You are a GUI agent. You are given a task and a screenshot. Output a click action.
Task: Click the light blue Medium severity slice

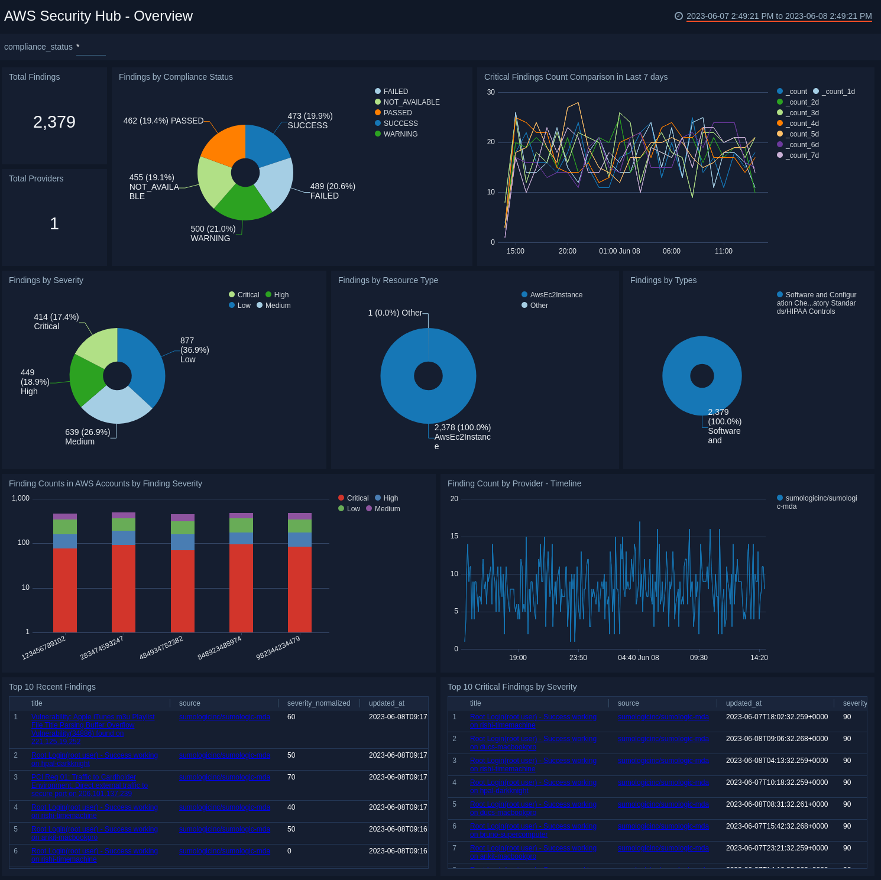(x=118, y=407)
